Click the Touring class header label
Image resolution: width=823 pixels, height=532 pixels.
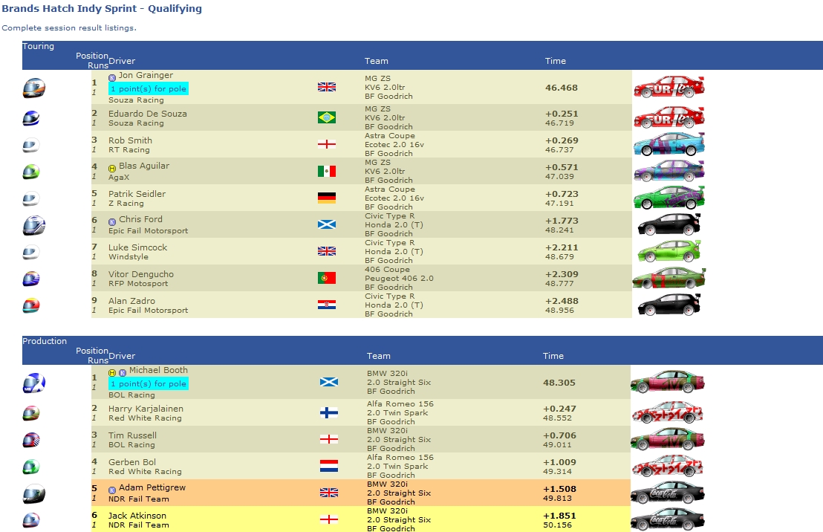[39, 46]
